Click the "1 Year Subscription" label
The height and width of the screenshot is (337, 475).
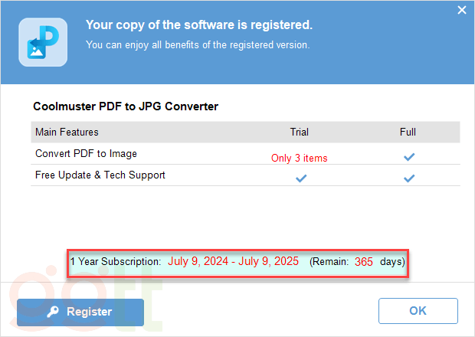click(x=116, y=262)
